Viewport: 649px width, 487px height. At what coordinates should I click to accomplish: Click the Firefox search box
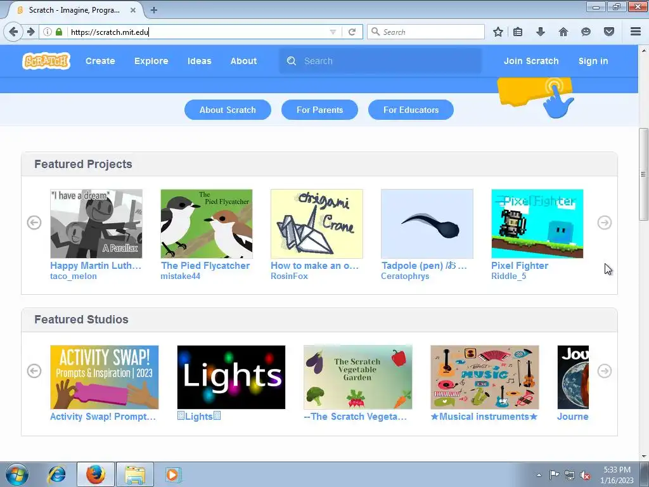click(x=425, y=32)
